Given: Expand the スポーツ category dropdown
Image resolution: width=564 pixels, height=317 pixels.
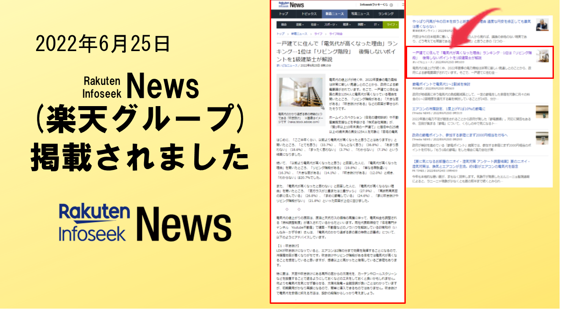Looking at the screenshot, I should [330, 25].
